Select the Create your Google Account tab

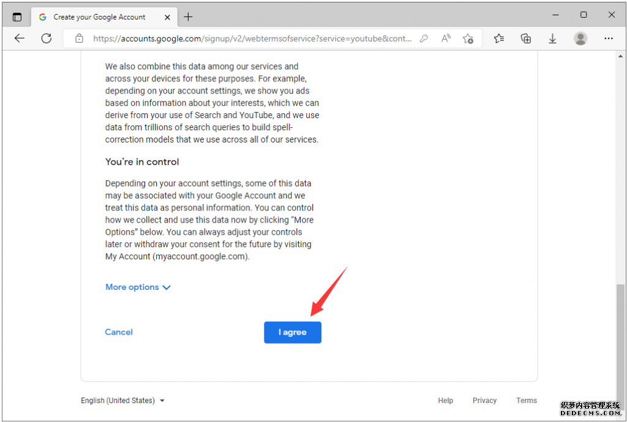pyautogui.click(x=105, y=17)
